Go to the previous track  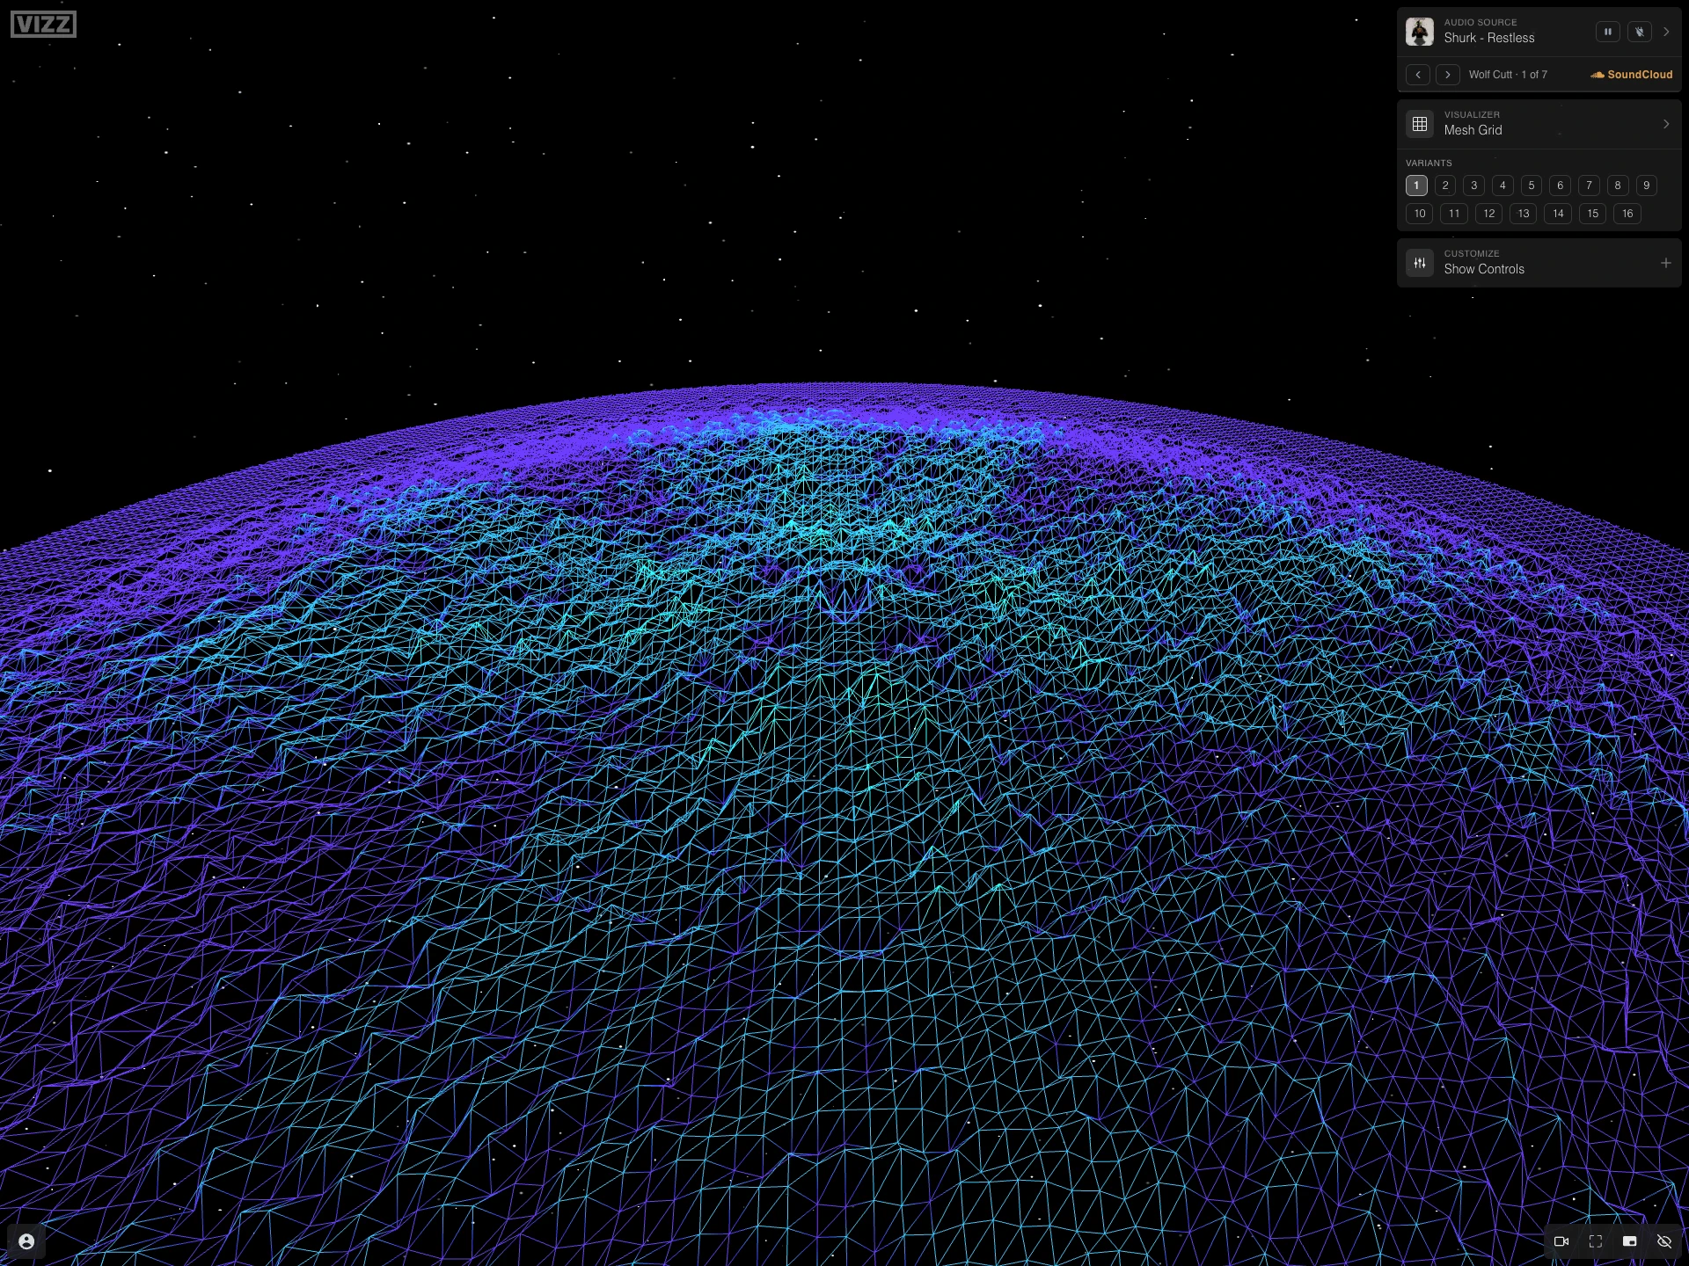click(x=1418, y=75)
